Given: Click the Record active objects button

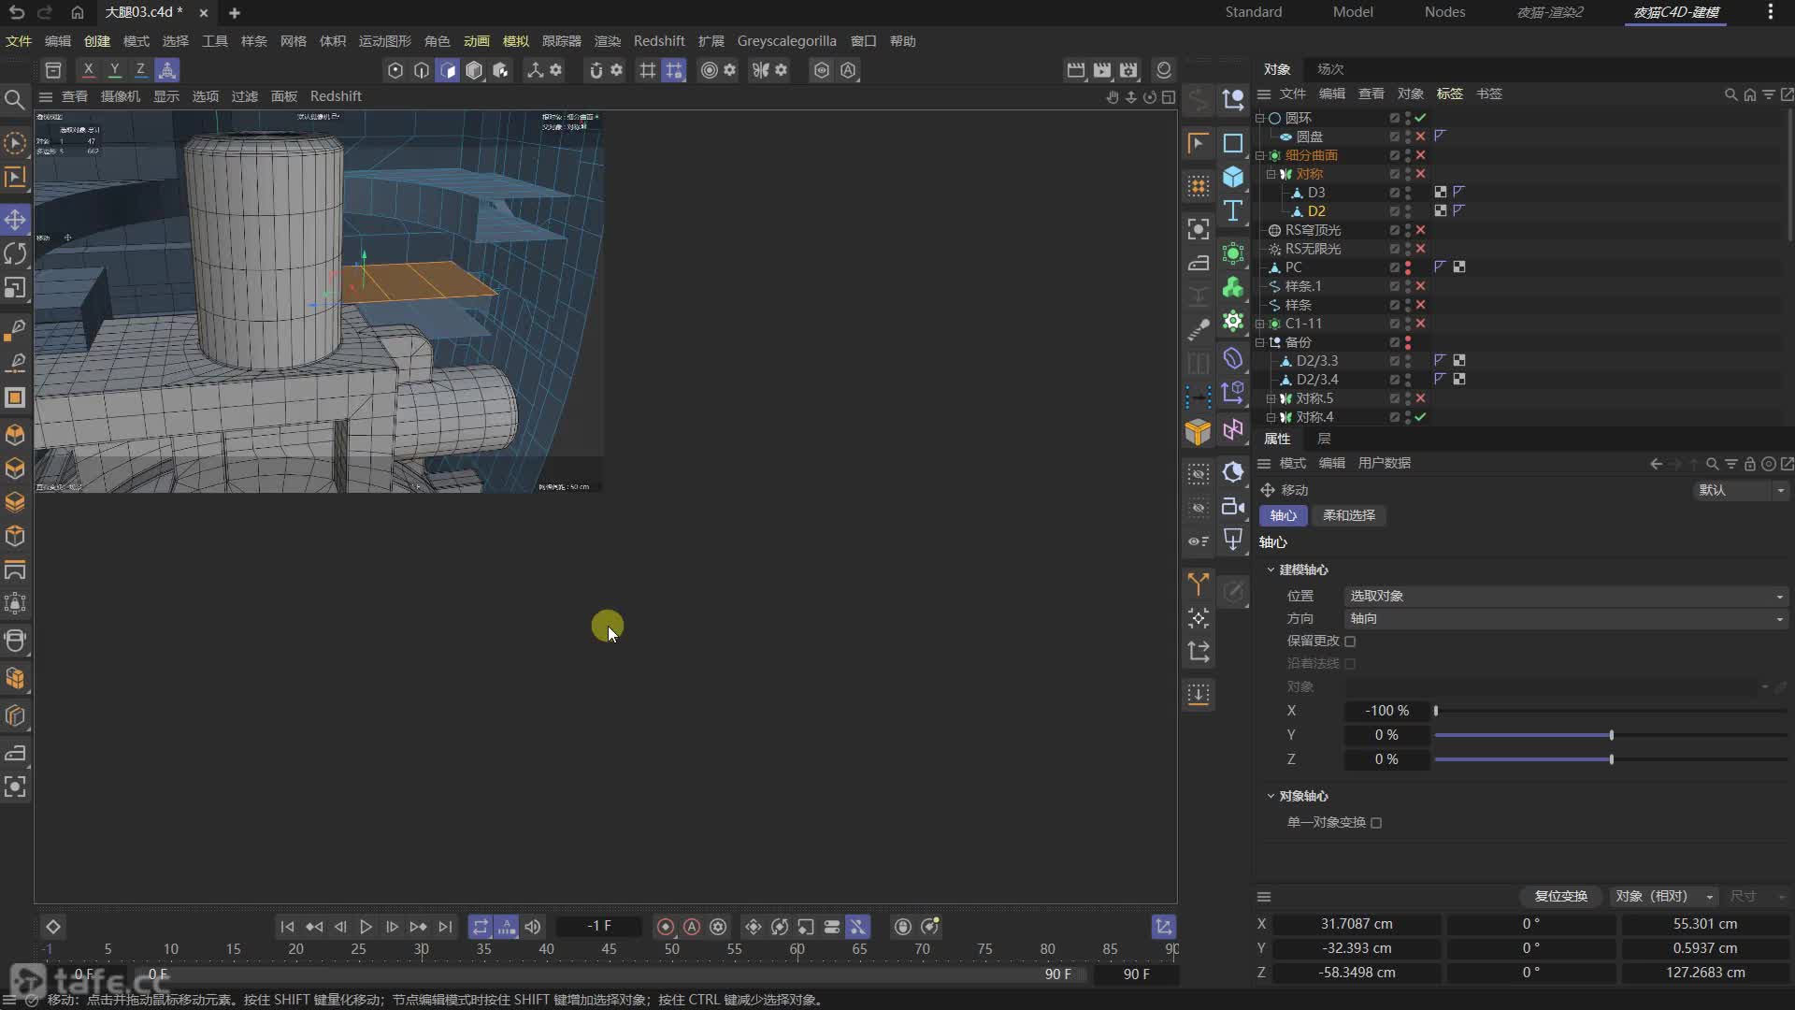Looking at the screenshot, I should coord(666,927).
